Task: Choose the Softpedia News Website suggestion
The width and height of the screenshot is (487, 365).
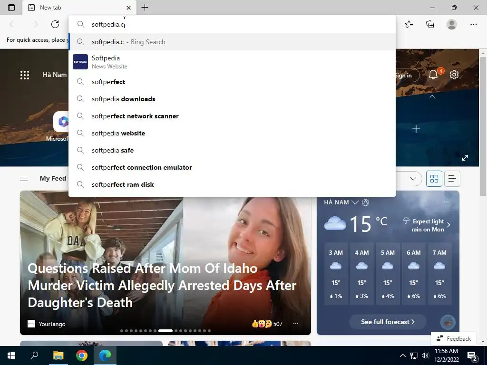Action: point(232,62)
